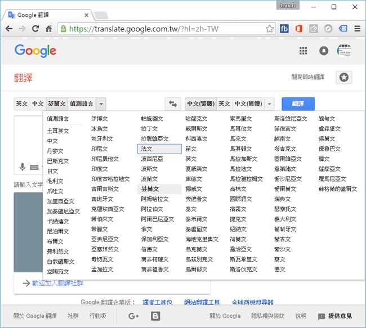This screenshot has width=366, height=328.
Task: Choose 德文 in the language list
Action: click(280, 269)
